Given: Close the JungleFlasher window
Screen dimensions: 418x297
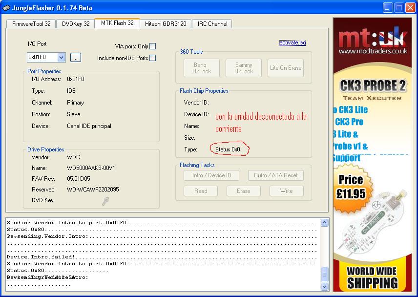Looking at the screenshot, I should (410, 8).
